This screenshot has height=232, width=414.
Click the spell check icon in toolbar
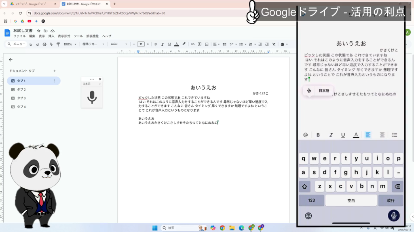[51, 44]
